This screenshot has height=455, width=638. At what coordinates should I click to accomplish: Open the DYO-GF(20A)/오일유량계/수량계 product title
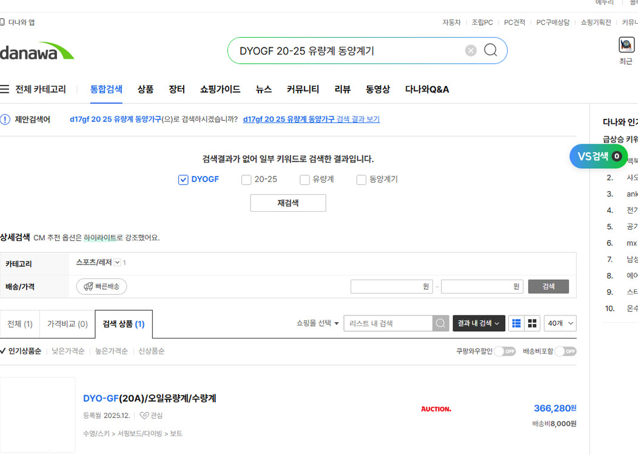149,399
